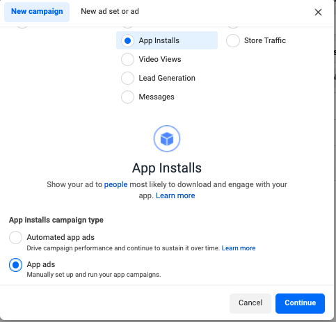The height and width of the screenshot is (322, 336).
Task: Pick the Lead Generation objective
Action: click(x=127, y=78)
